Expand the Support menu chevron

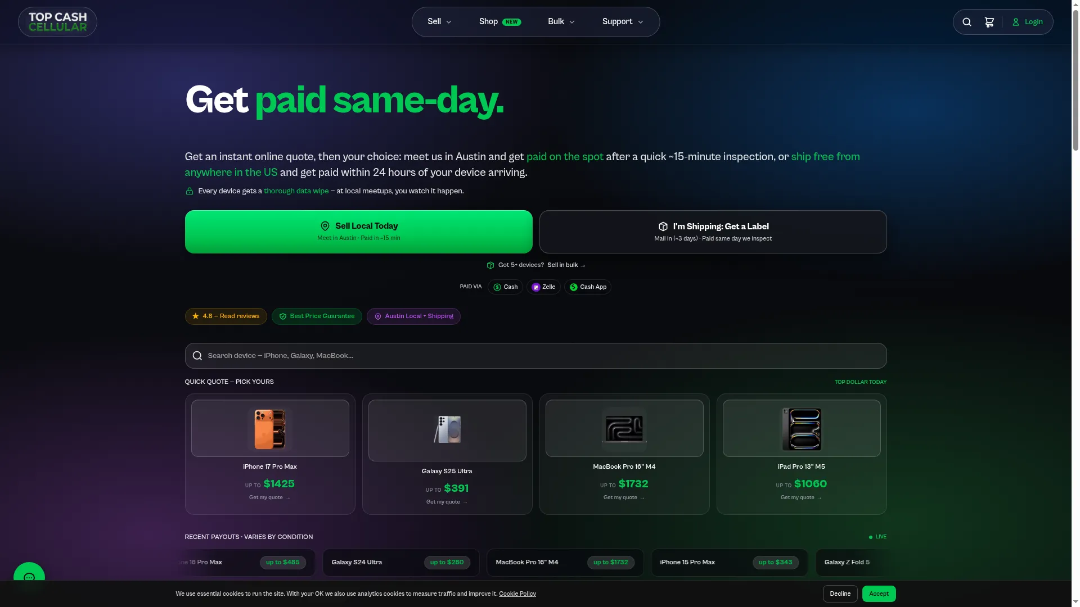click(641, 22)
